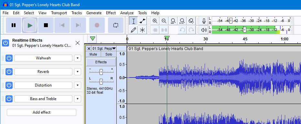Toggle the Reverb effect power button

pos(9,72)
